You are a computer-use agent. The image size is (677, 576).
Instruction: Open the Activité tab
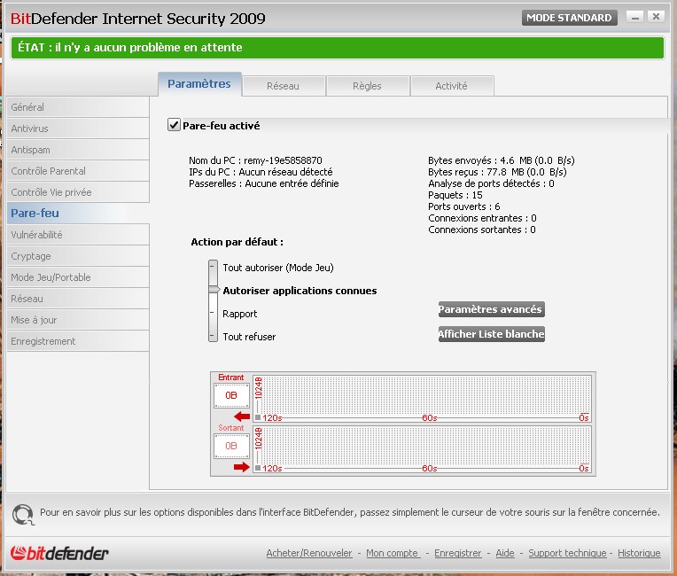(452, 86)
